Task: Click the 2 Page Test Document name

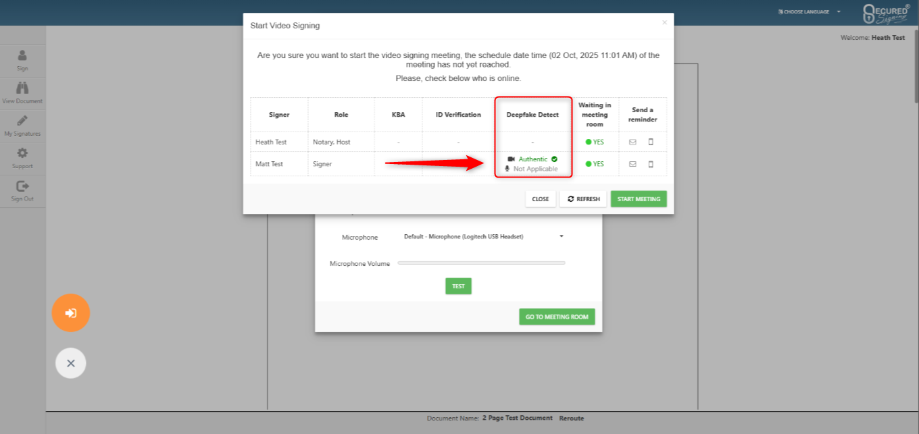Action: tap(517, 418)
